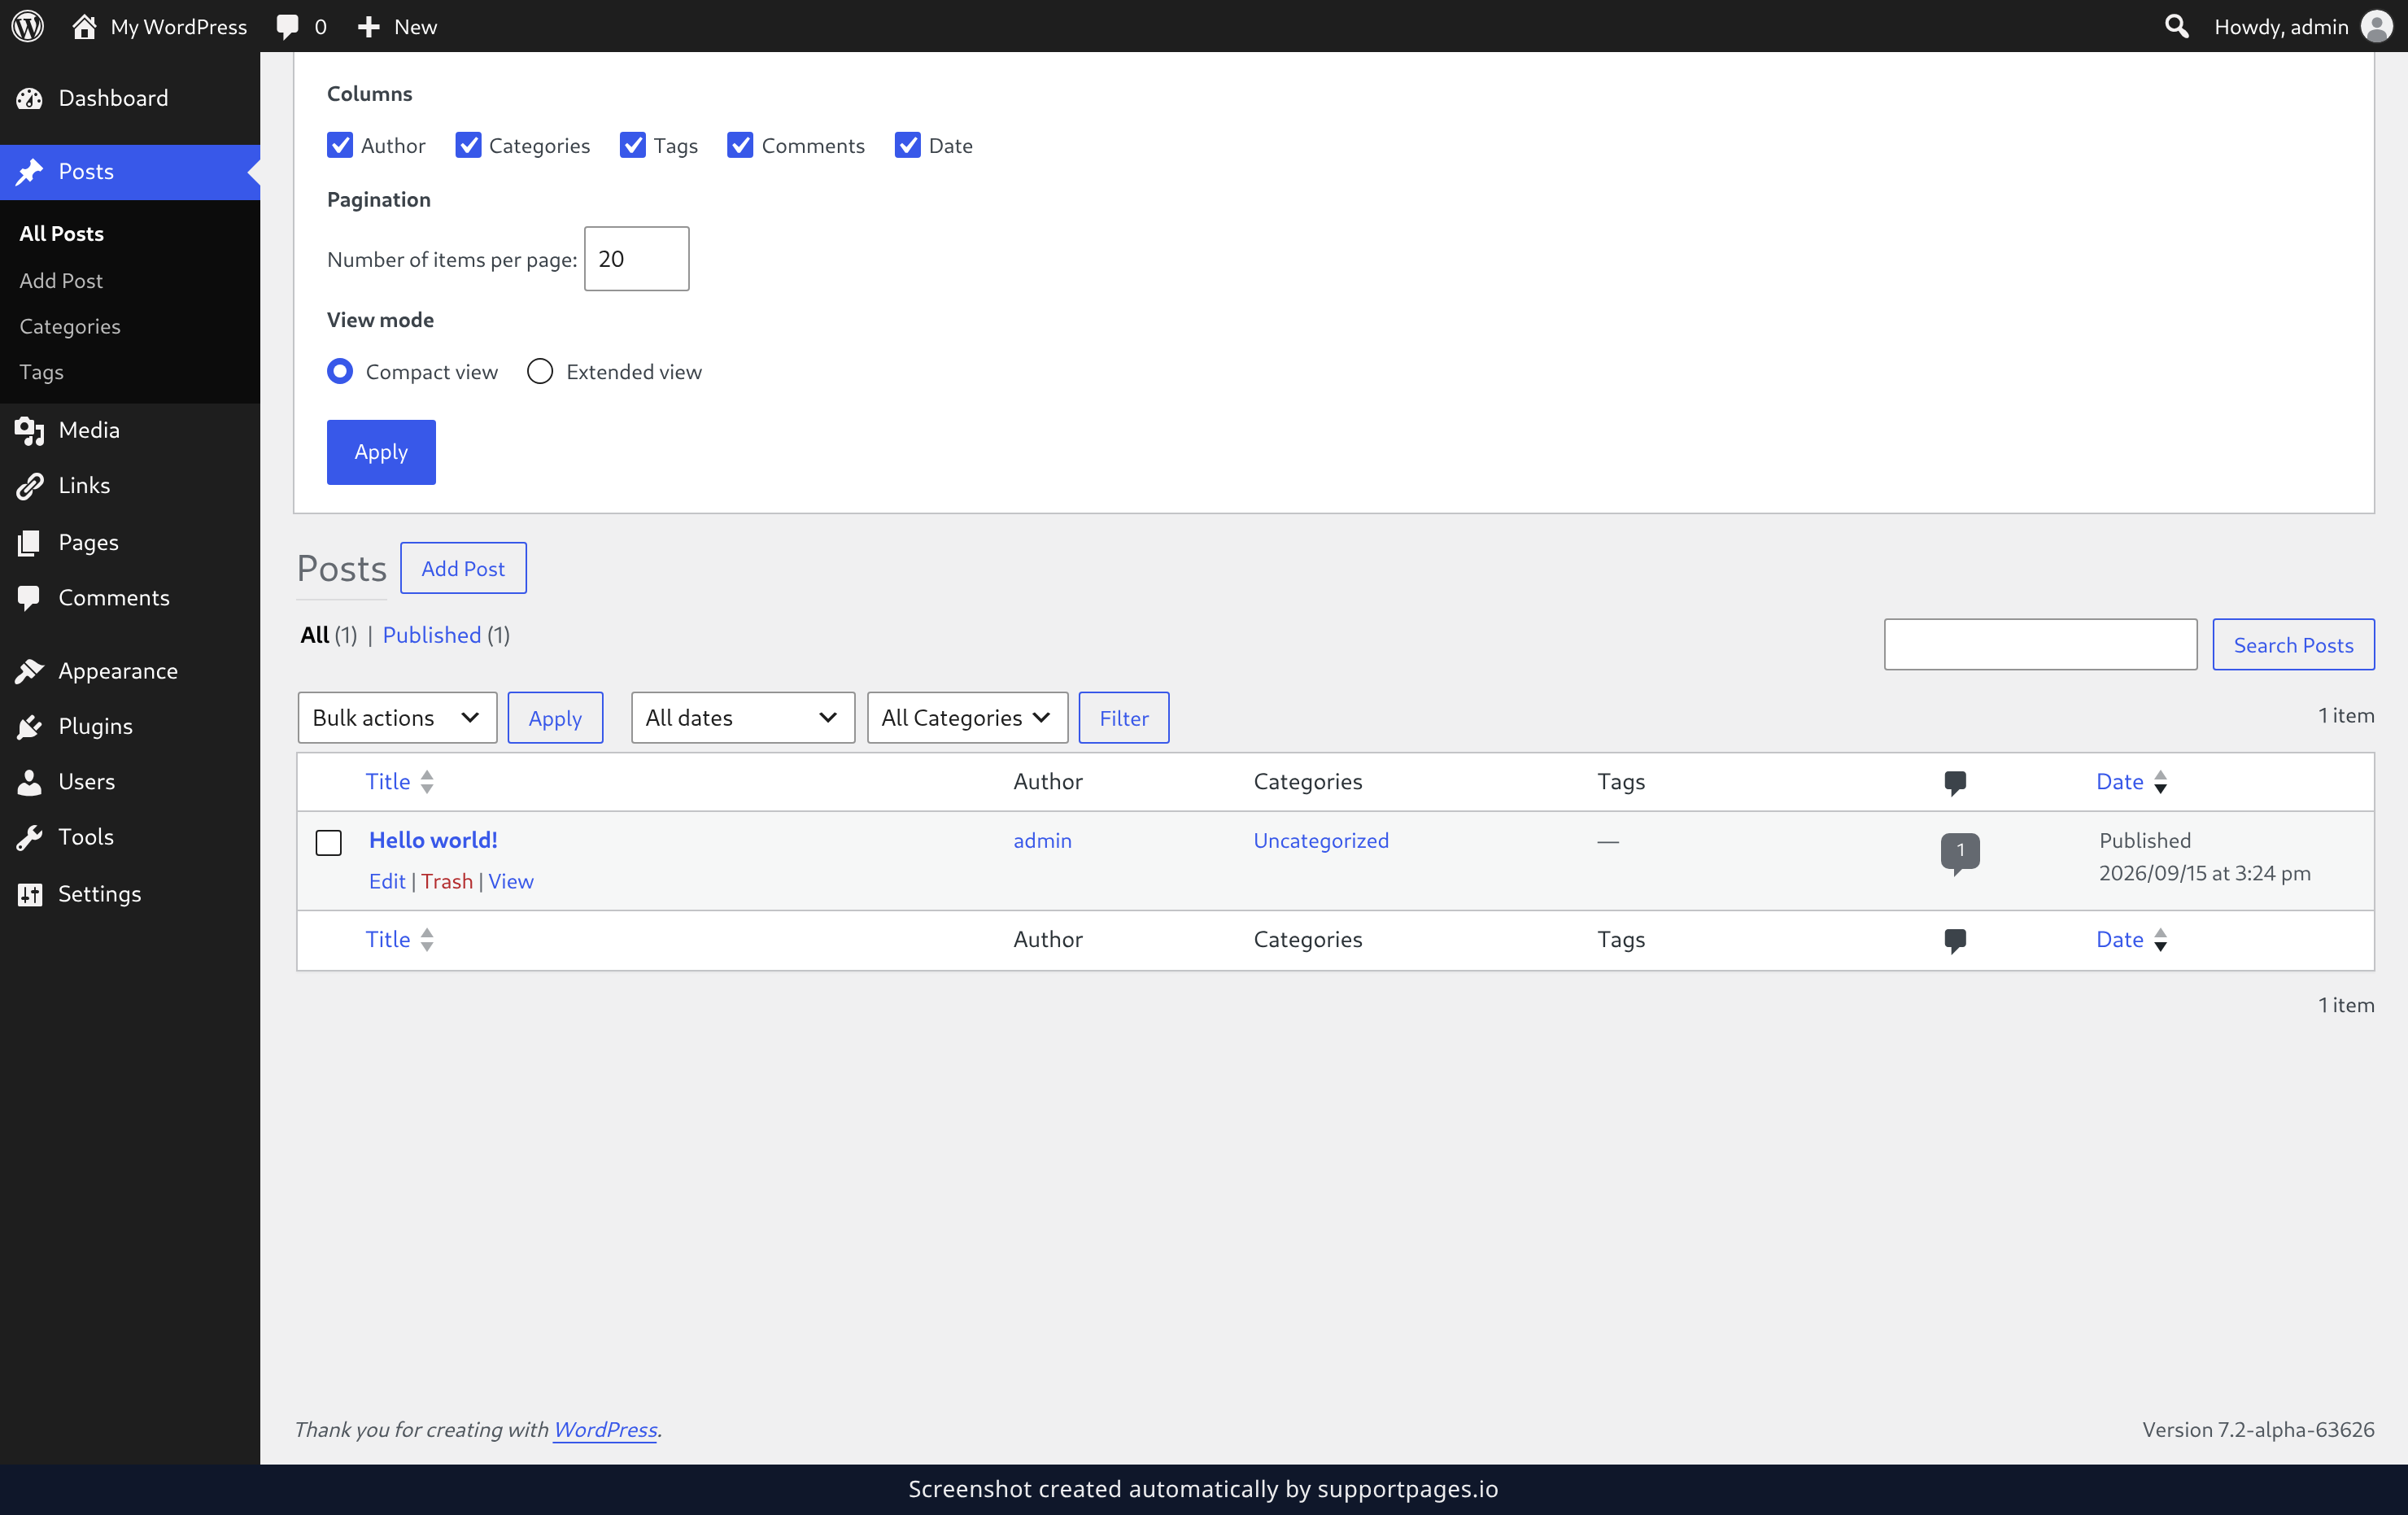This screenshot has height=1515, width=2408.
Task: Open Comments in the sidebar
Action: [x=130, y=598]
